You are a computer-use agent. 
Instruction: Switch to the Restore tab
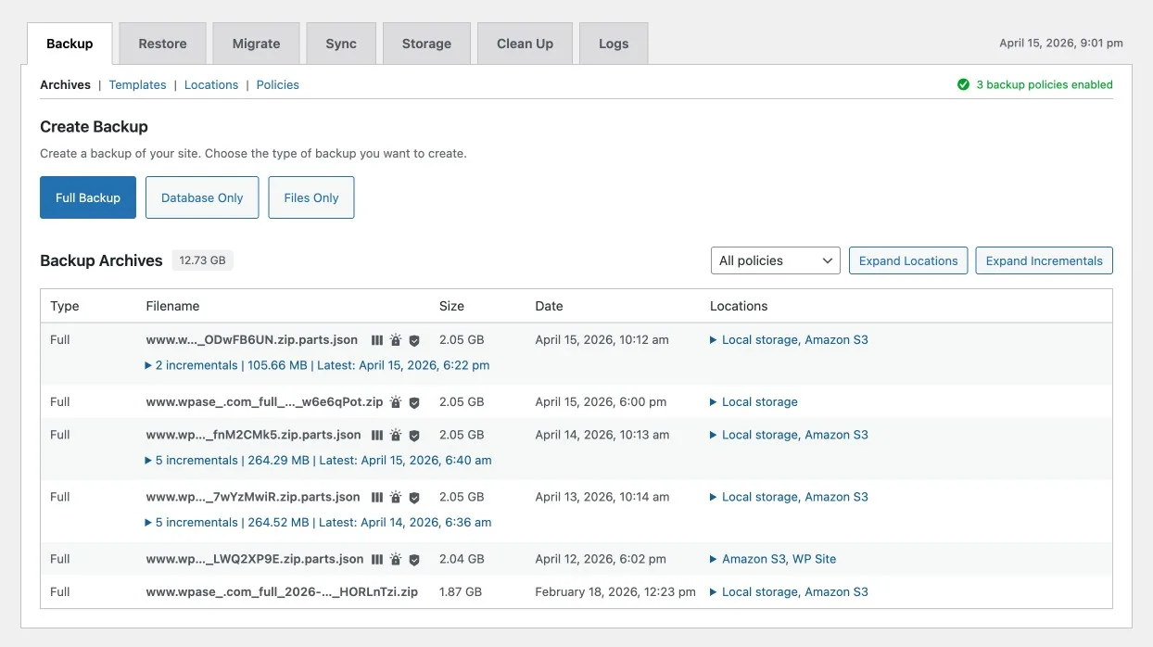162,44
